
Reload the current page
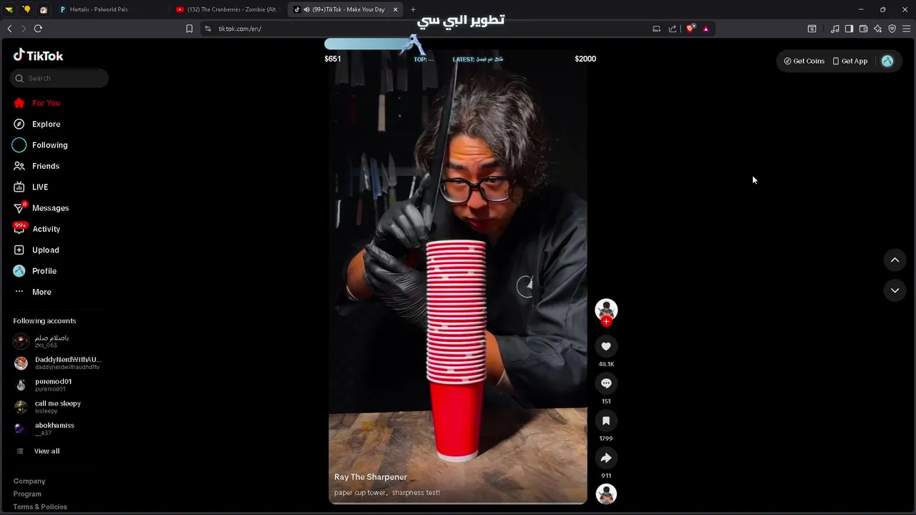tap(38, 29)
